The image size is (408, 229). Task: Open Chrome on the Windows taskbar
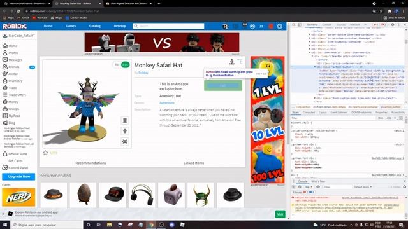tap(151, 225)
